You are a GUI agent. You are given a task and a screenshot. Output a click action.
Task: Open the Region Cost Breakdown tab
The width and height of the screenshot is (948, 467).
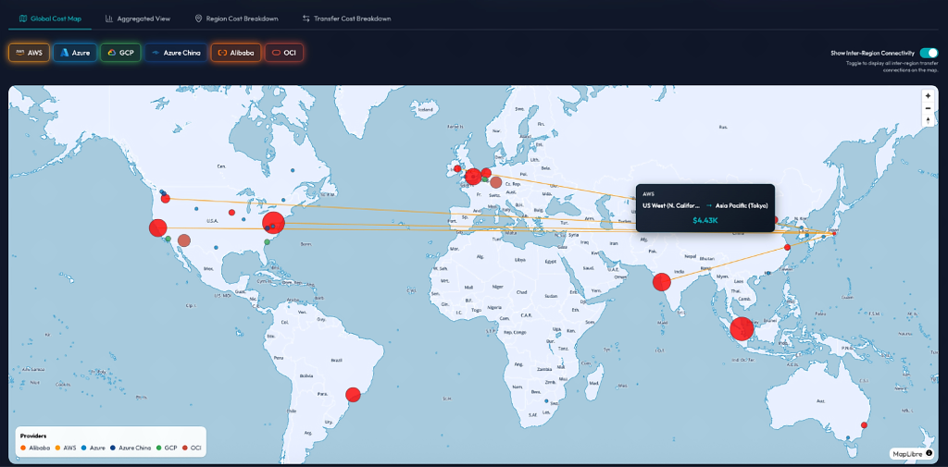click(236, 18)
